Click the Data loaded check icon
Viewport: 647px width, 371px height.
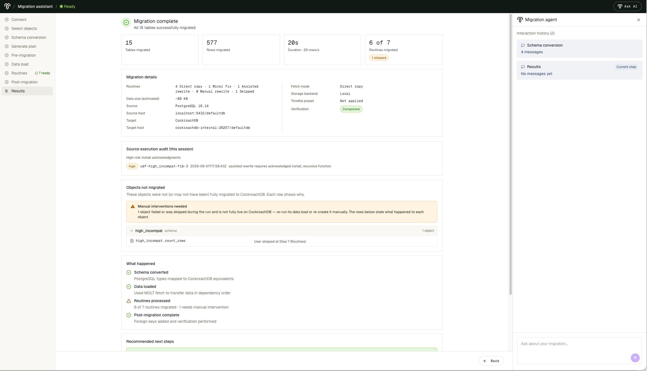pos(129,287)
